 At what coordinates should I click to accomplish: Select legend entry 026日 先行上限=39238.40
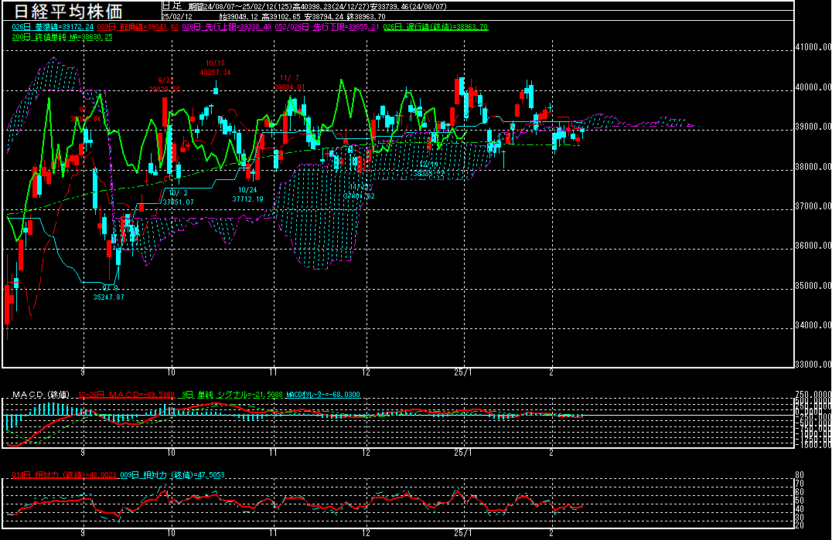pos(227,27)
